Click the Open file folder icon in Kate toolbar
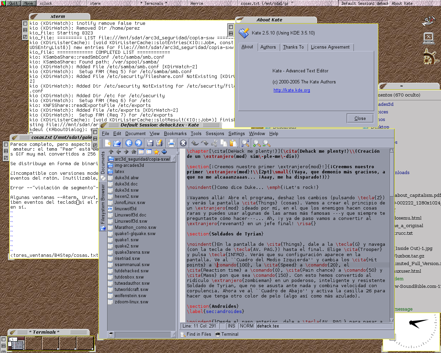The height and width of the screenshot is (353, 441). [117, 143]
